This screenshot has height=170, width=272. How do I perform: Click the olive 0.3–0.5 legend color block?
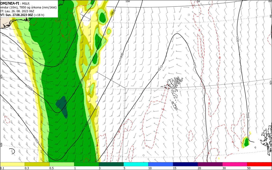[37, 164]
